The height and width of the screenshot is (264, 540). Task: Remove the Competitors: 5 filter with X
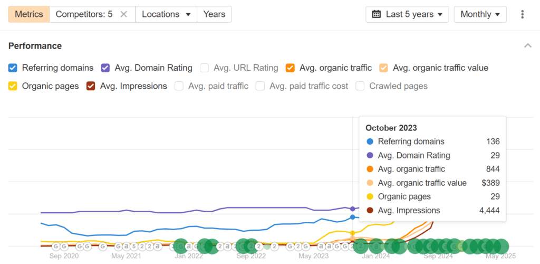(123, 14)
